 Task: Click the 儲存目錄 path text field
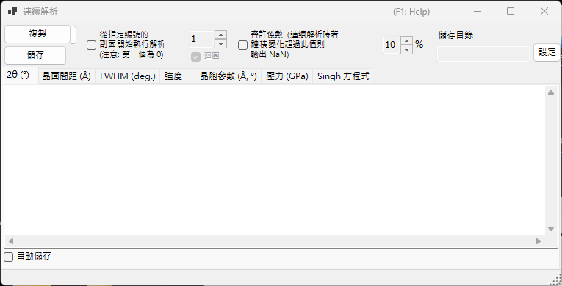tap(483, 54)
